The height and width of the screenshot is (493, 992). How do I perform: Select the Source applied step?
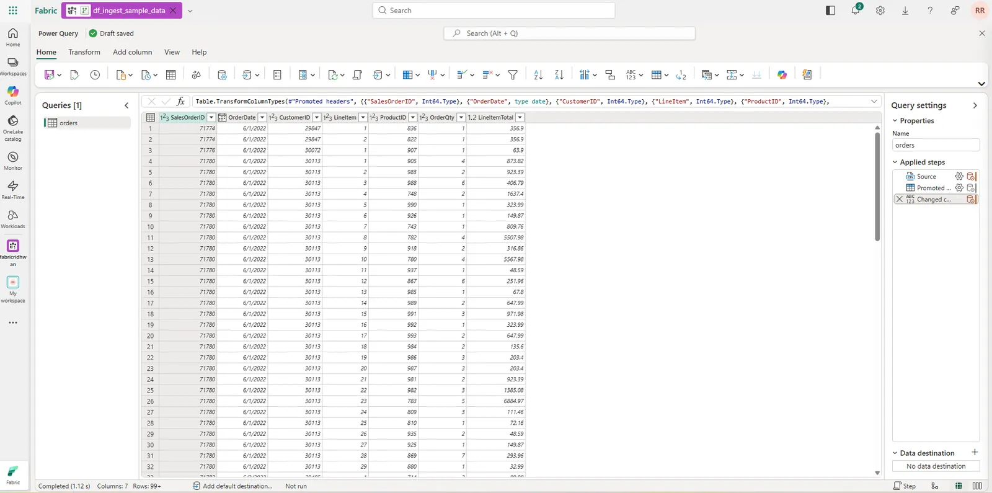[x=926, y=176]
